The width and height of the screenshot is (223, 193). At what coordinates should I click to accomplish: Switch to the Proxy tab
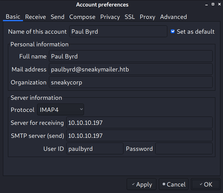[147, 17]
